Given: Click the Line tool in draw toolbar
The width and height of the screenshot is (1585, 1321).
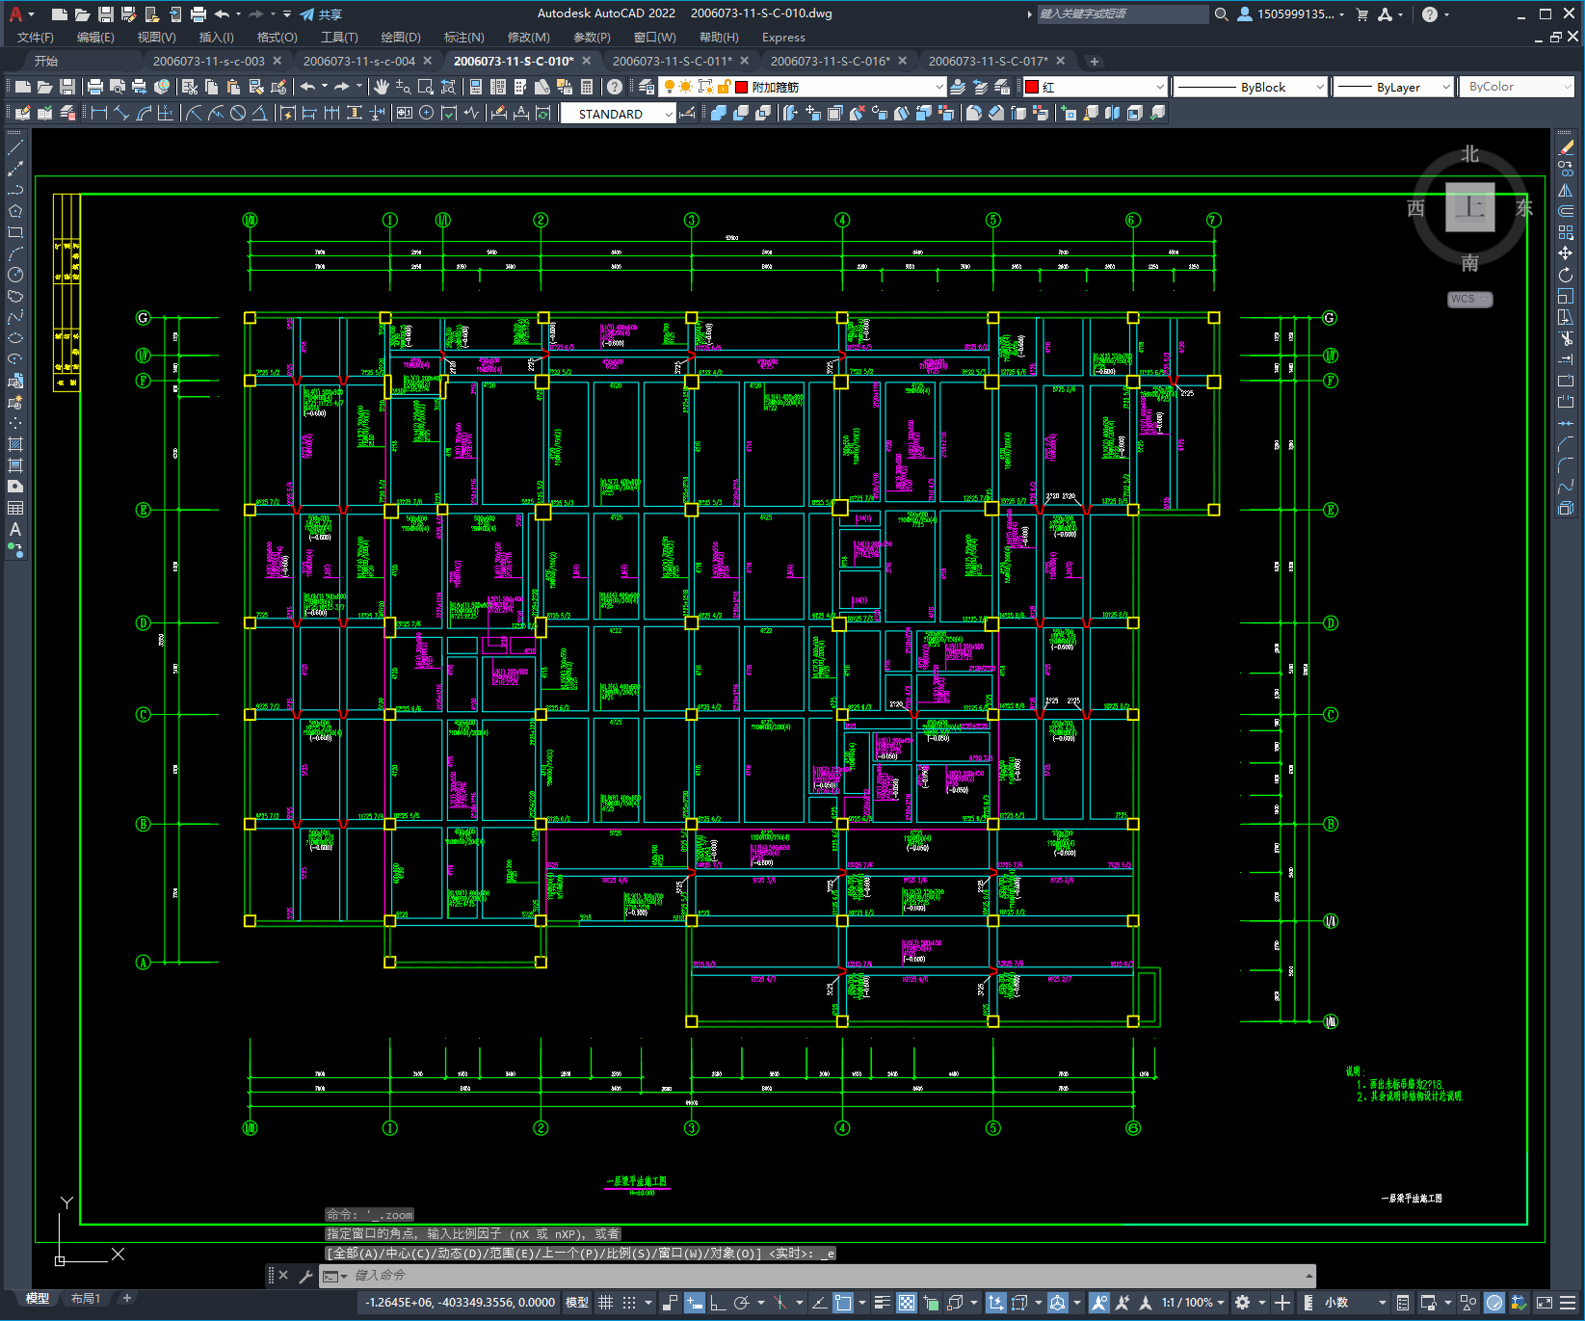Looking at the screenshot, I should click(x=15, y=147).
